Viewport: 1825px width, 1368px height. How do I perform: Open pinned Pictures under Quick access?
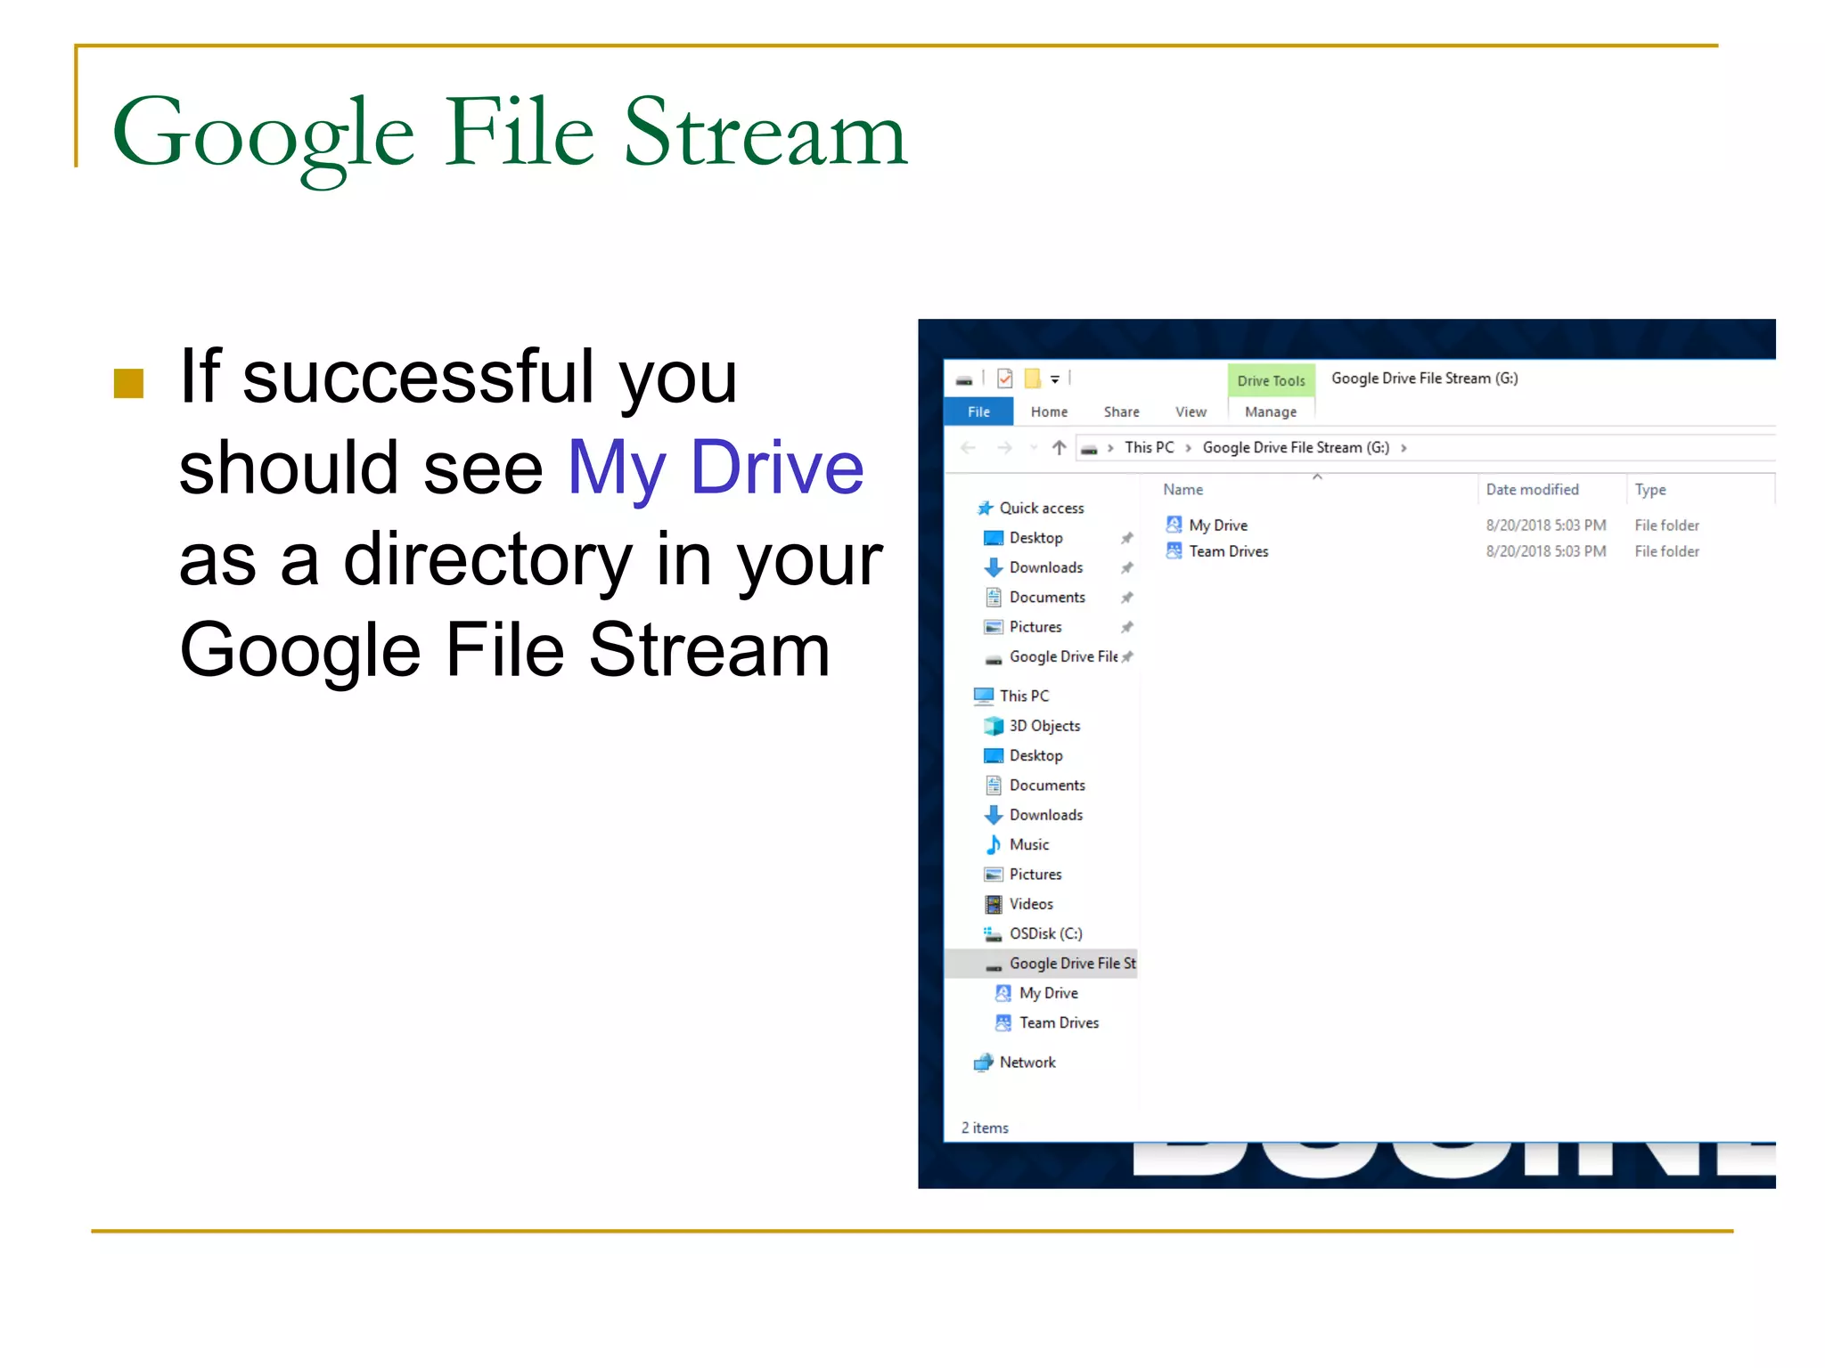[1035, 627]
